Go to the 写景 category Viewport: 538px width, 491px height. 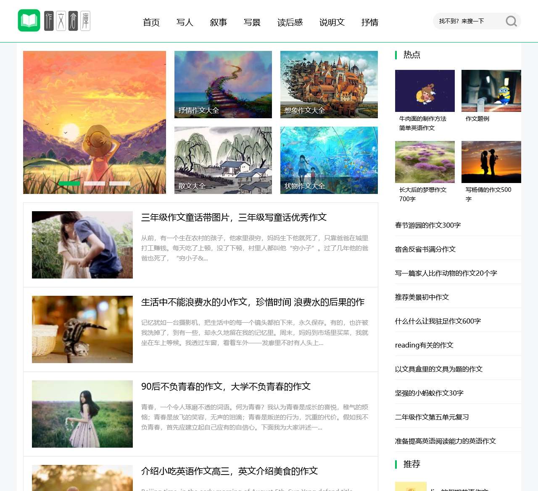[252, 22]
